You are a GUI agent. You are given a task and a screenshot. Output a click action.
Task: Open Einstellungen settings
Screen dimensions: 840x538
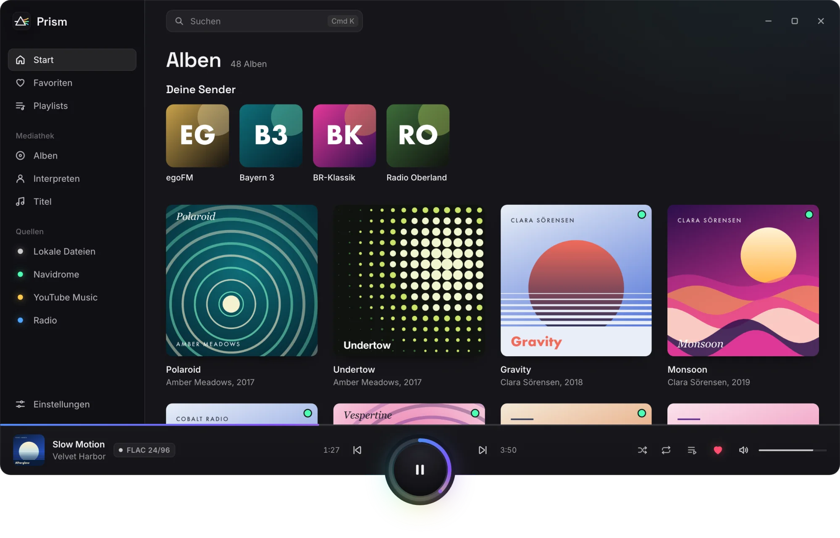tap(72, 404)
